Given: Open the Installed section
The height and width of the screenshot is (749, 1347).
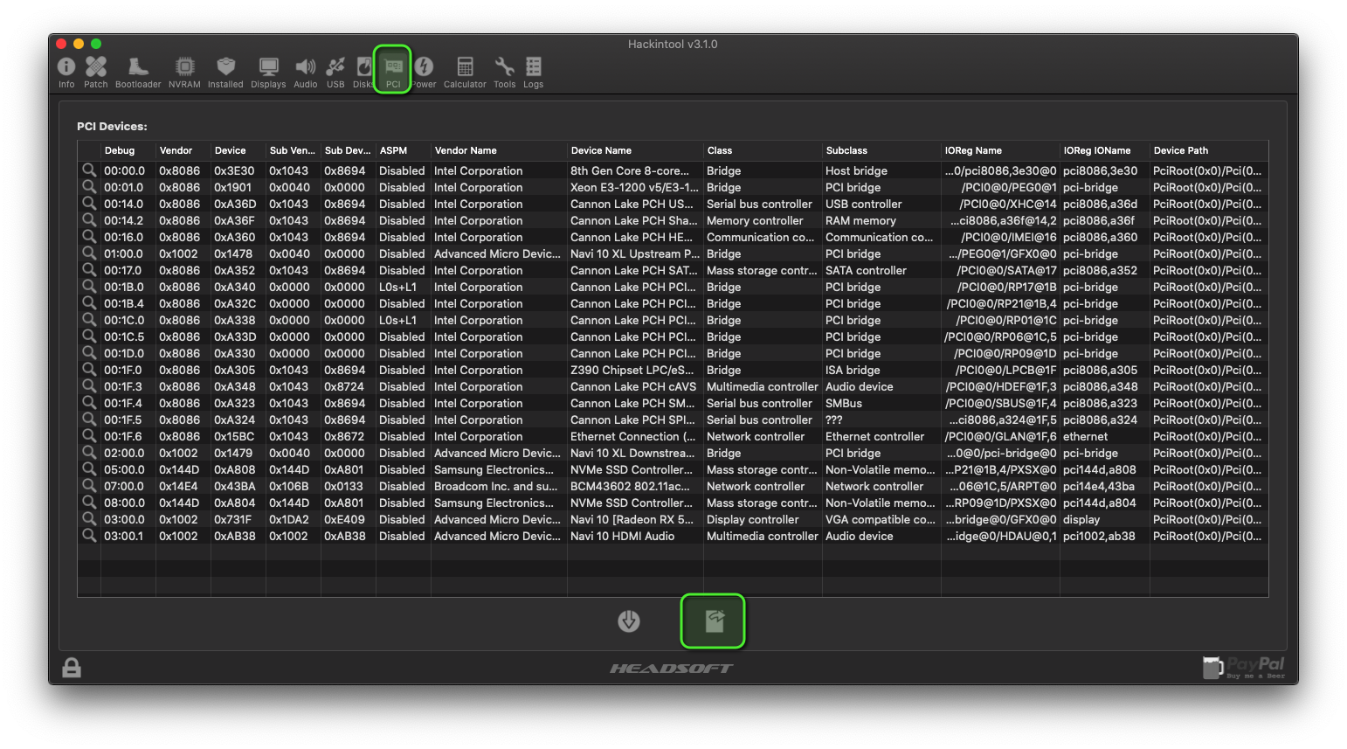Looking at the screenshot, I should click(x=225, y=72).
